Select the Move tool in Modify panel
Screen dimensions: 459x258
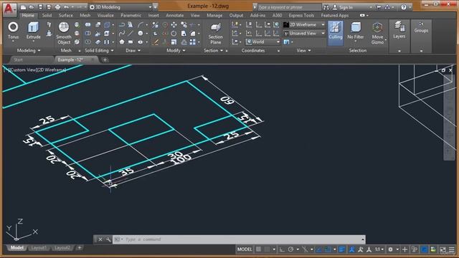coord(174,25)
